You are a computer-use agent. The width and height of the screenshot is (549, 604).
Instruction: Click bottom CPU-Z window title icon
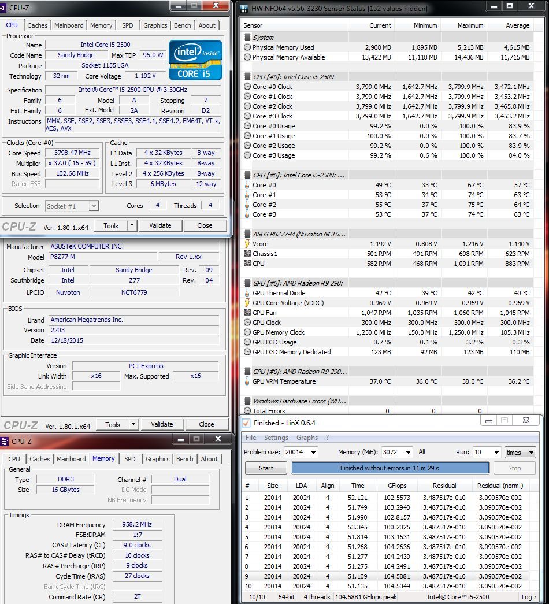[x=4, y=441]
